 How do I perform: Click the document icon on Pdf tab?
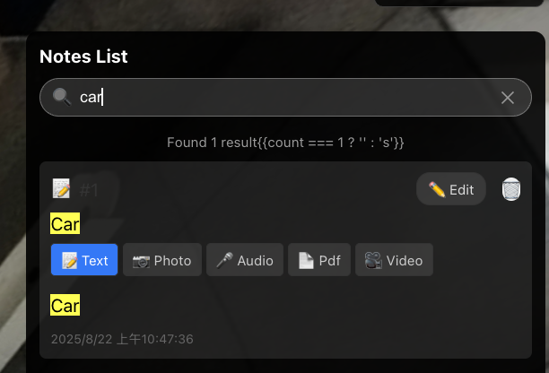point(306,261)
